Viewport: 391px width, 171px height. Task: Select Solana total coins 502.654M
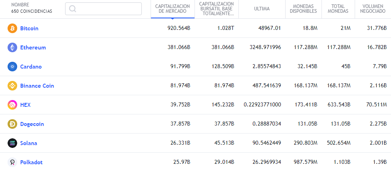(x=339, y=143)
